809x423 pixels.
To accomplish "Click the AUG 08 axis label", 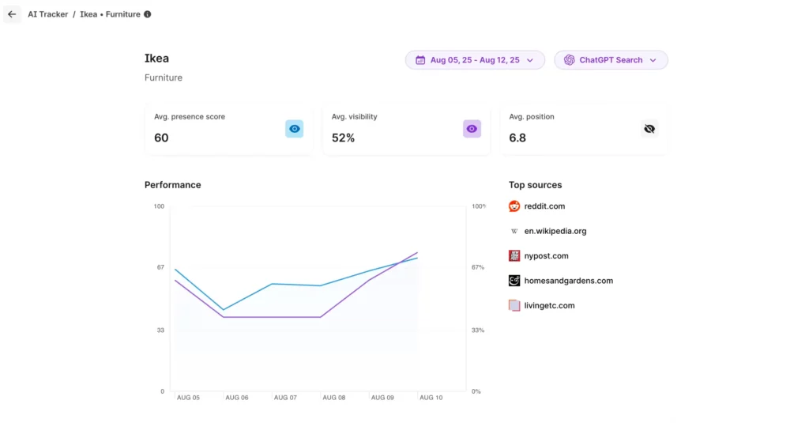I will 334,398.
